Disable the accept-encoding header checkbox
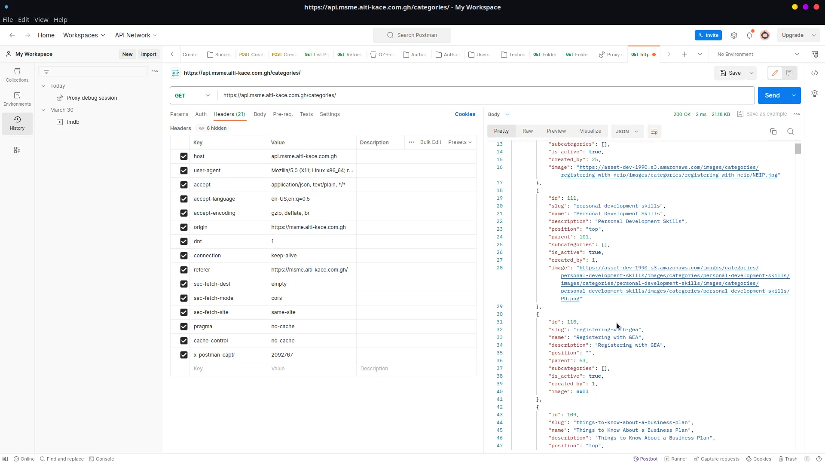The height and width of the screenshot is (464, 825). [184, 213]
